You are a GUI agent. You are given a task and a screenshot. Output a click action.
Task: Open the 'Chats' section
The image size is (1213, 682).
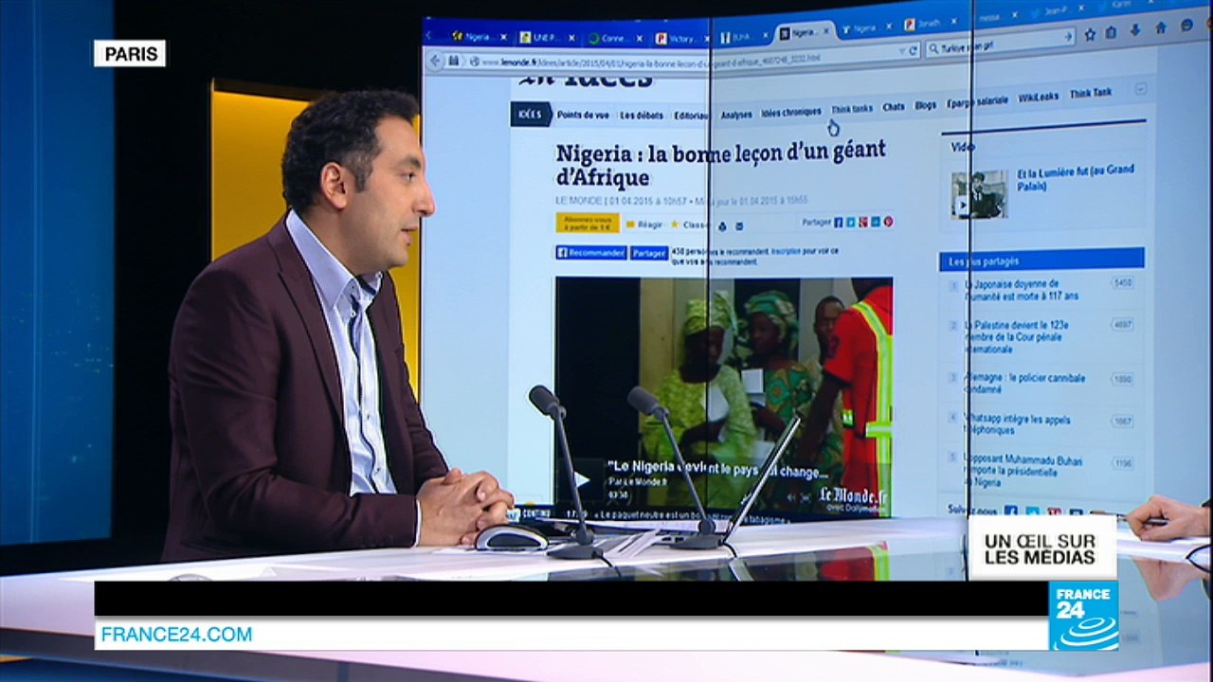pyautogui.click(x=894, y=107)
